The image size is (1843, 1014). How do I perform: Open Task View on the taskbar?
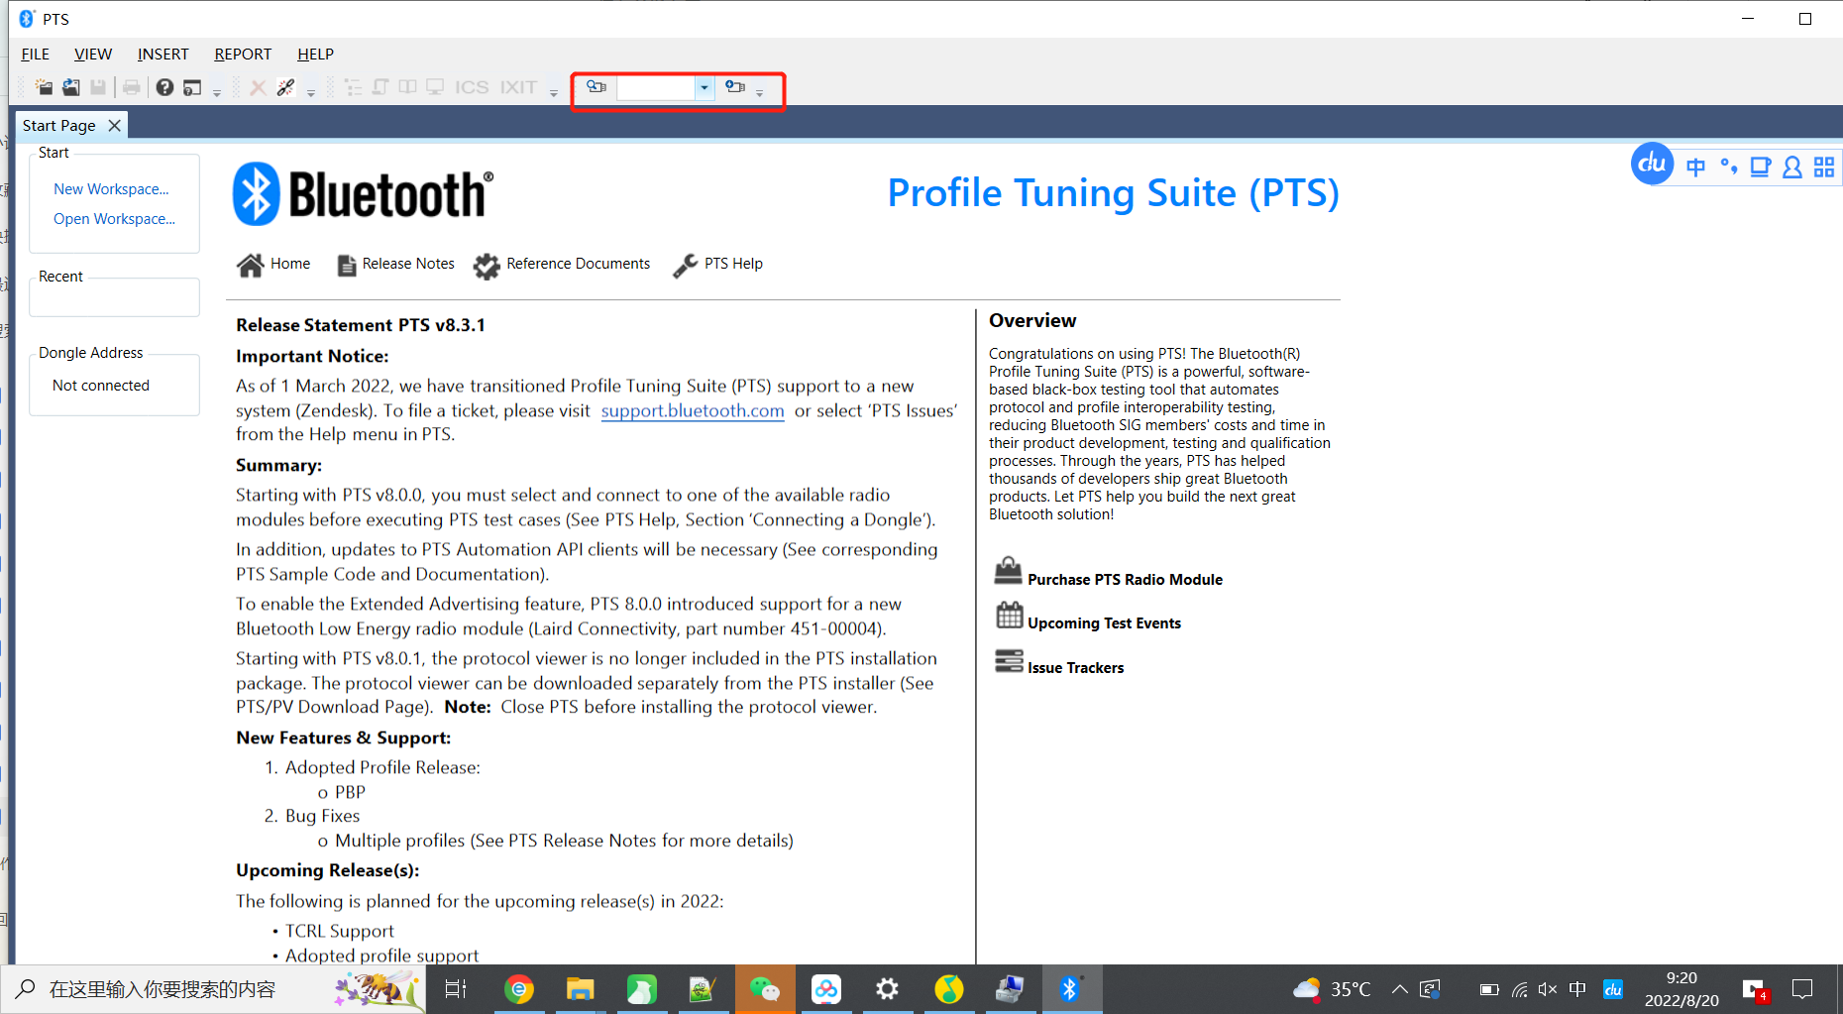coord(455,989)
